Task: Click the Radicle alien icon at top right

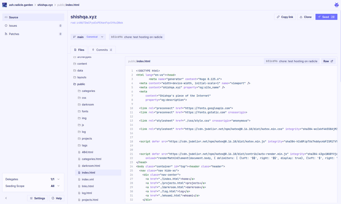Action: (x=336, y=5)
